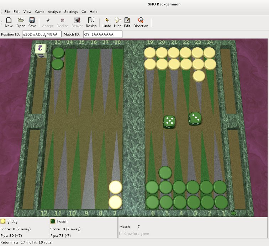Toggle the Crawford game checkbox

[121, 233]
